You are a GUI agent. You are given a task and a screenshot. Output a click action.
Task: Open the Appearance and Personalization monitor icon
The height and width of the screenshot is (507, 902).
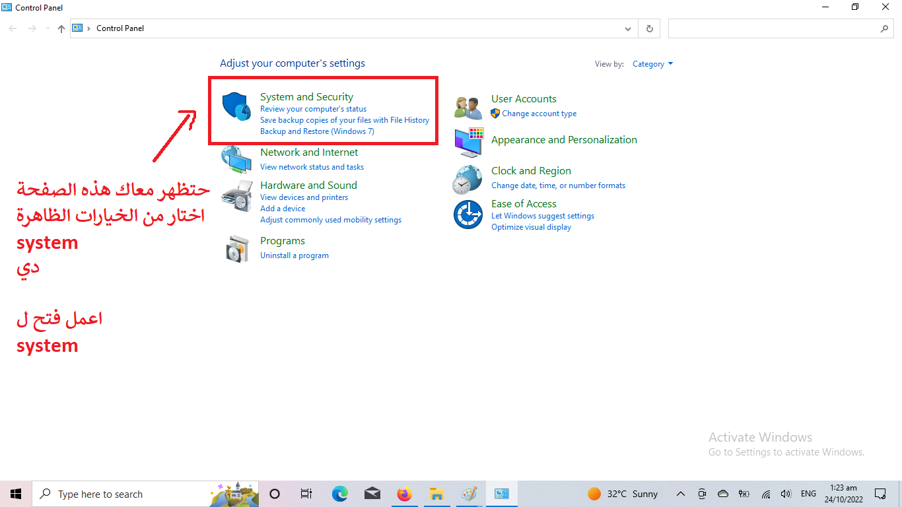click(469, 142)
